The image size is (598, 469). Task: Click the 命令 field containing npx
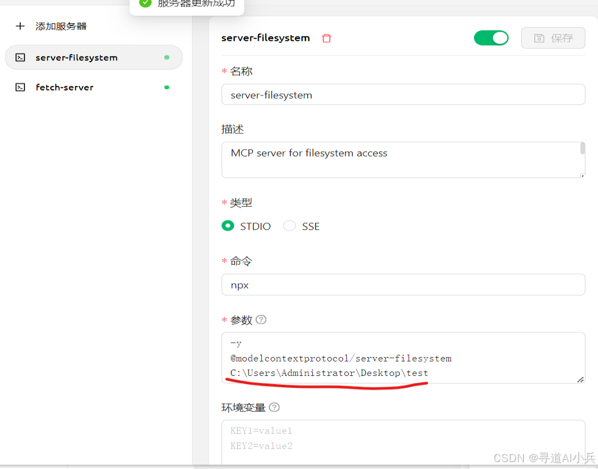[403, 285]
